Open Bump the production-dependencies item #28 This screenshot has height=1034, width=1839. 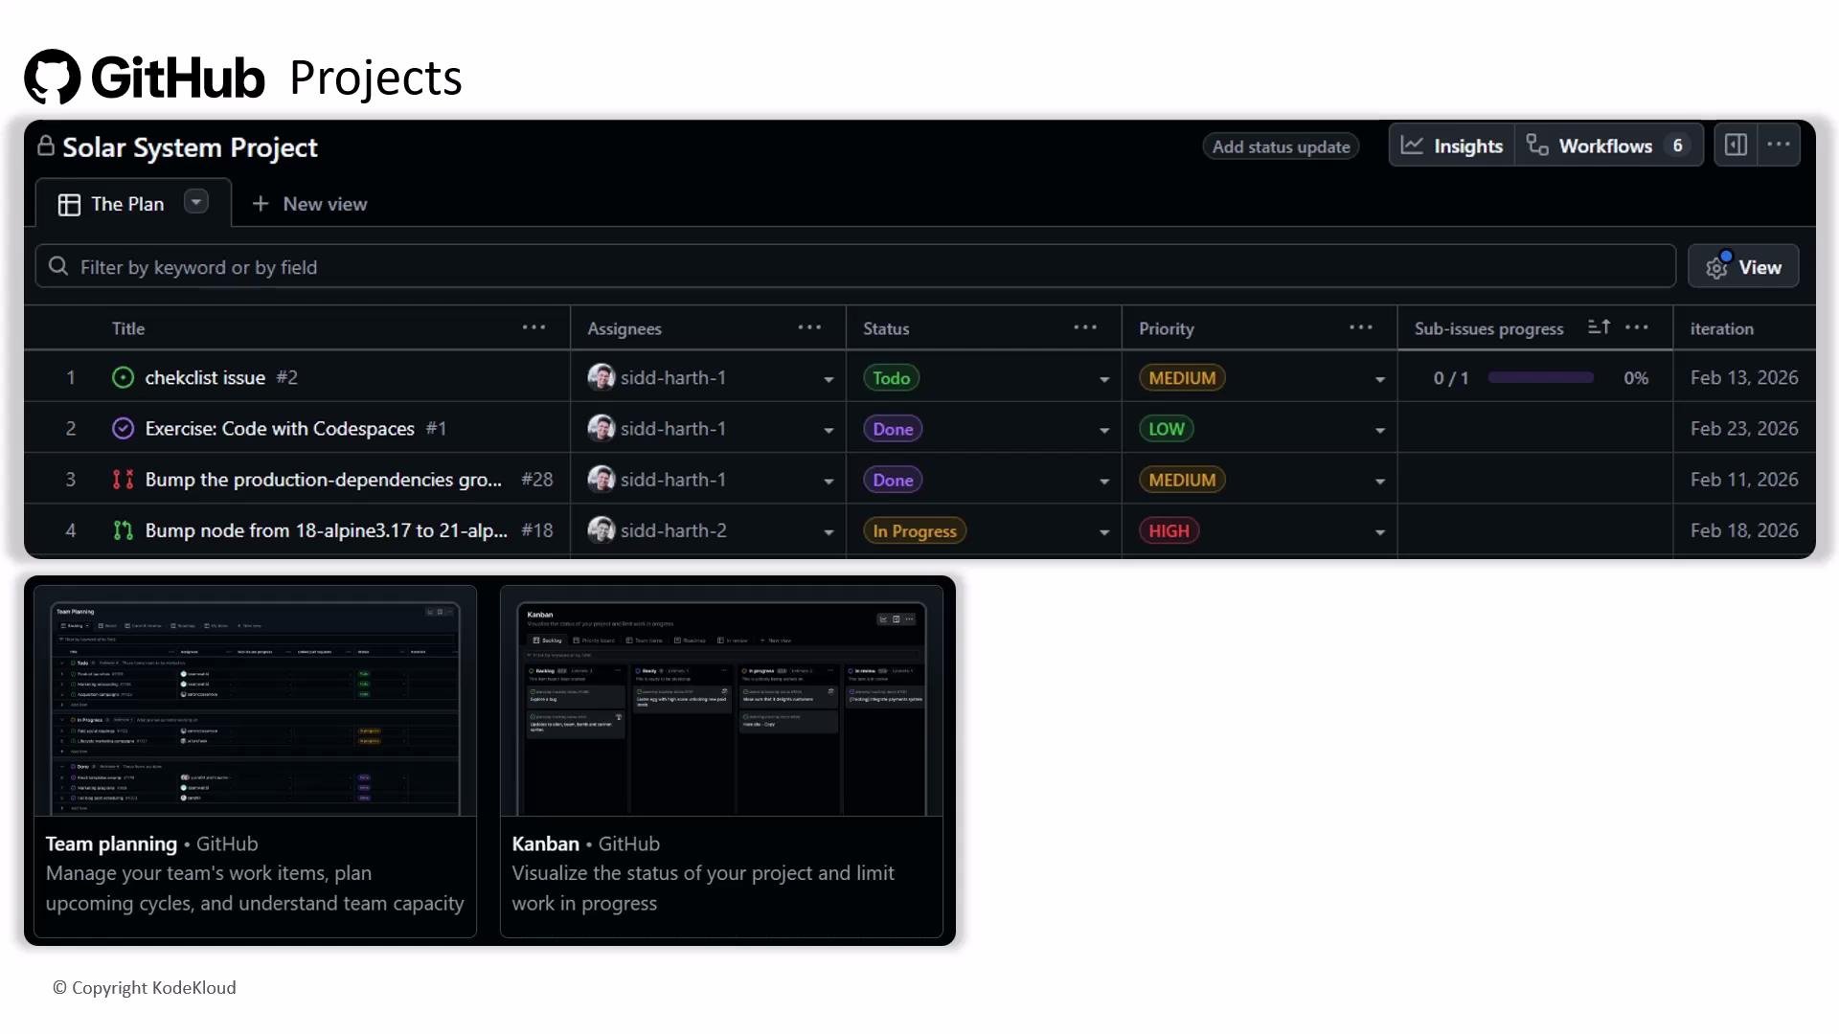(x=324, y=479)
